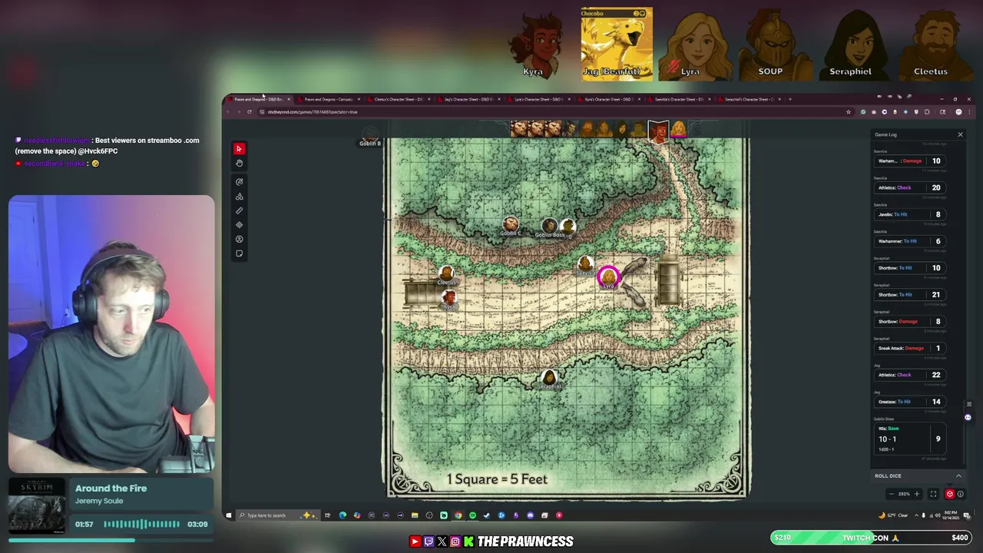
Task: Click the browser address bar URL
Action: pyautogui.click(x=313, y=112)
